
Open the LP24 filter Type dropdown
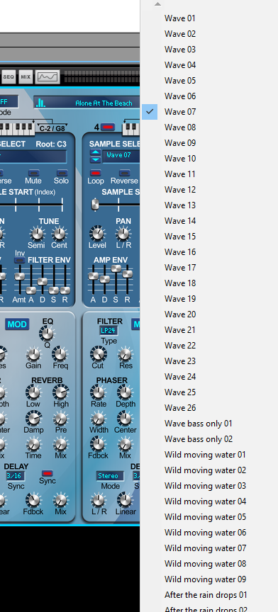109,331
